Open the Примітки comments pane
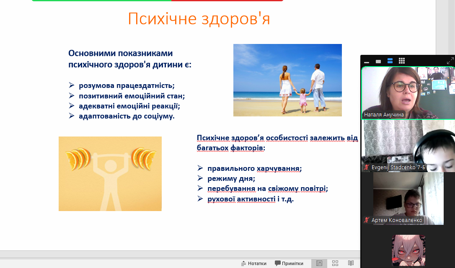 (289, 263)
